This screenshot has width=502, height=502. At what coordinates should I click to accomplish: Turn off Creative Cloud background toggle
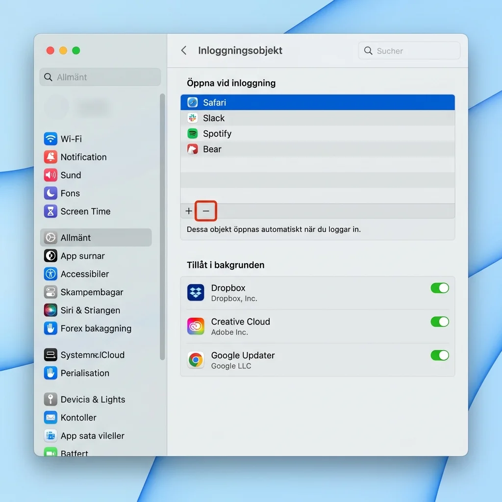pyautogui.click(x=440, y=322)
